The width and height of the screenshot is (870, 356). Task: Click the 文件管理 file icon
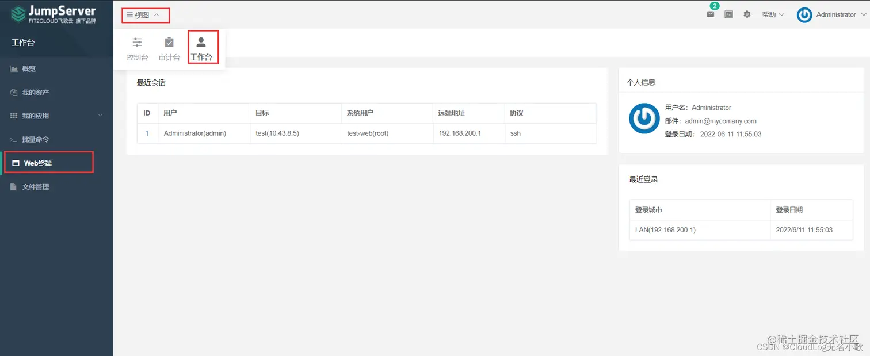click(14, 187)
